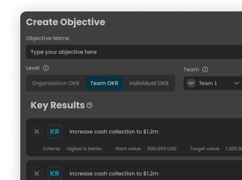The height and width of the screenshot is (180, 242).
Task: Remove the second key result with X
Action: tap(37, 174)
